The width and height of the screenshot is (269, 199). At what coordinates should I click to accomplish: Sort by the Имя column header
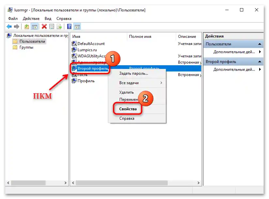[x=99, y=37]
